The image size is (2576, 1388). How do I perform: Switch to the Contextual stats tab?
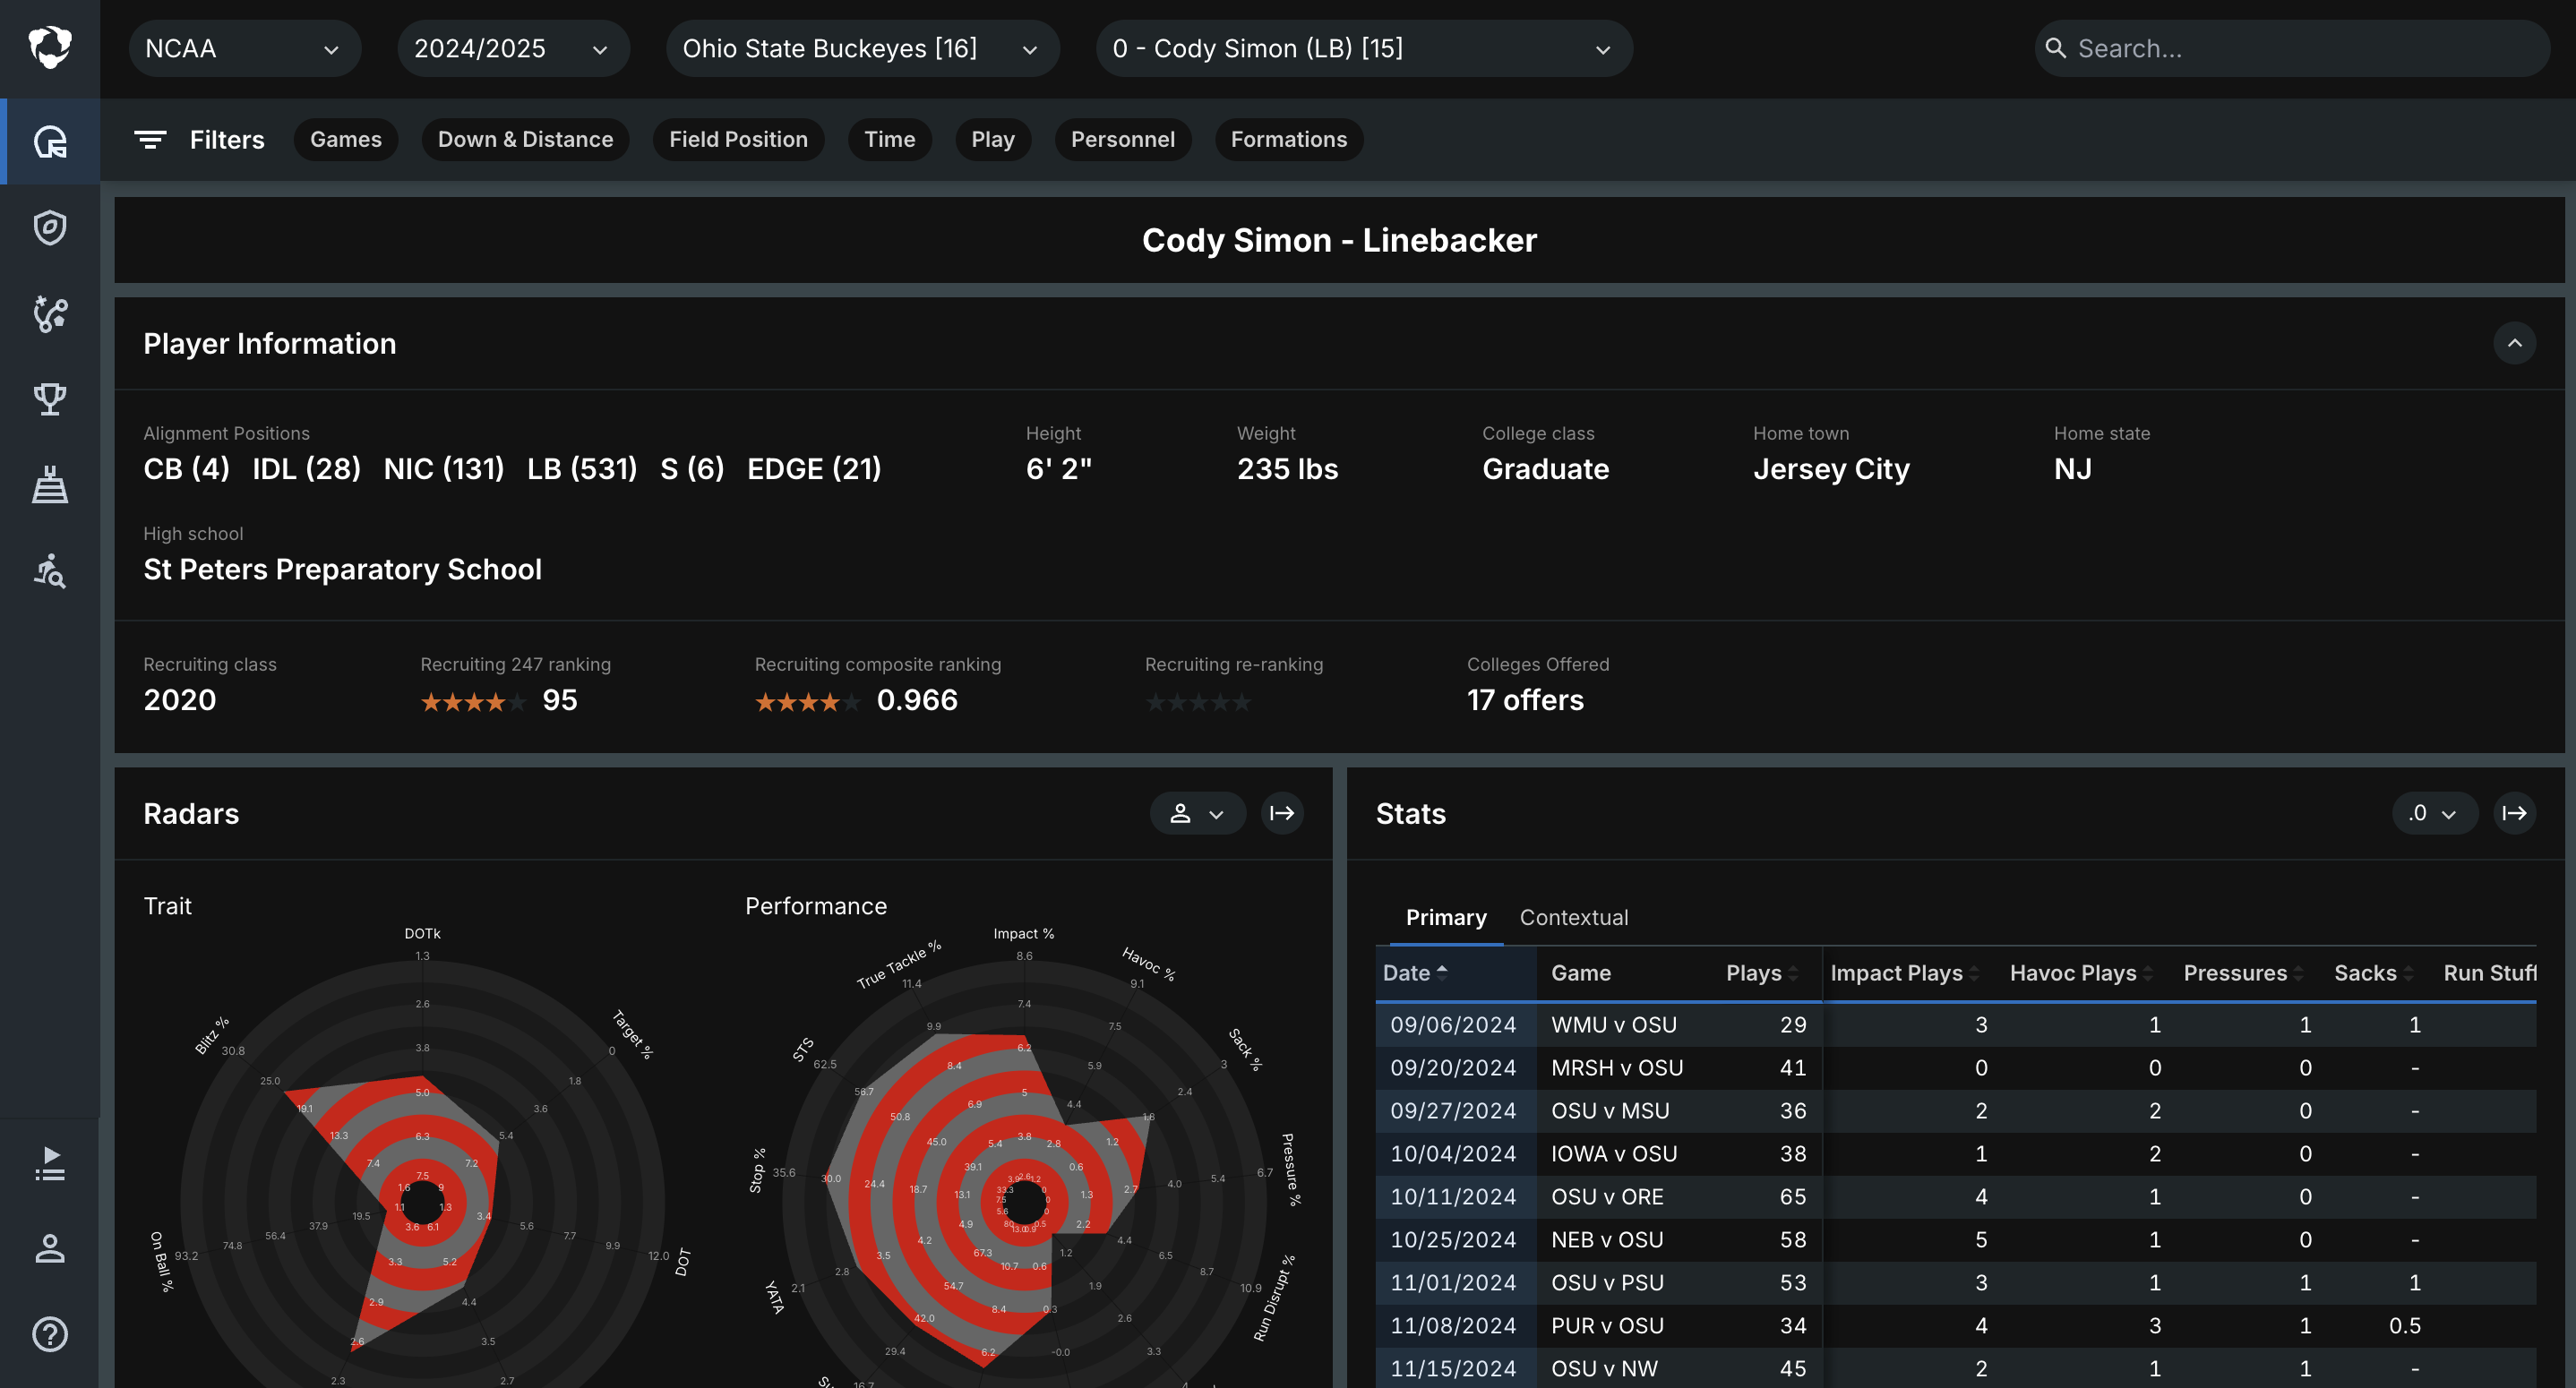1574,917
